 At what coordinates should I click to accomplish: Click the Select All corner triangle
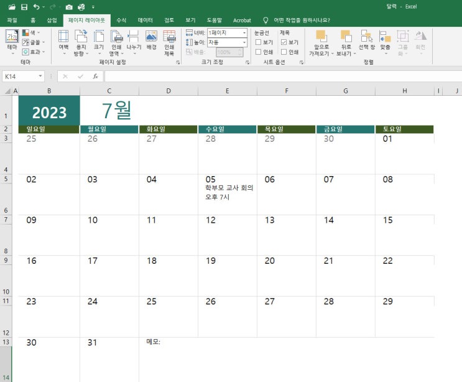click(8, 91)
